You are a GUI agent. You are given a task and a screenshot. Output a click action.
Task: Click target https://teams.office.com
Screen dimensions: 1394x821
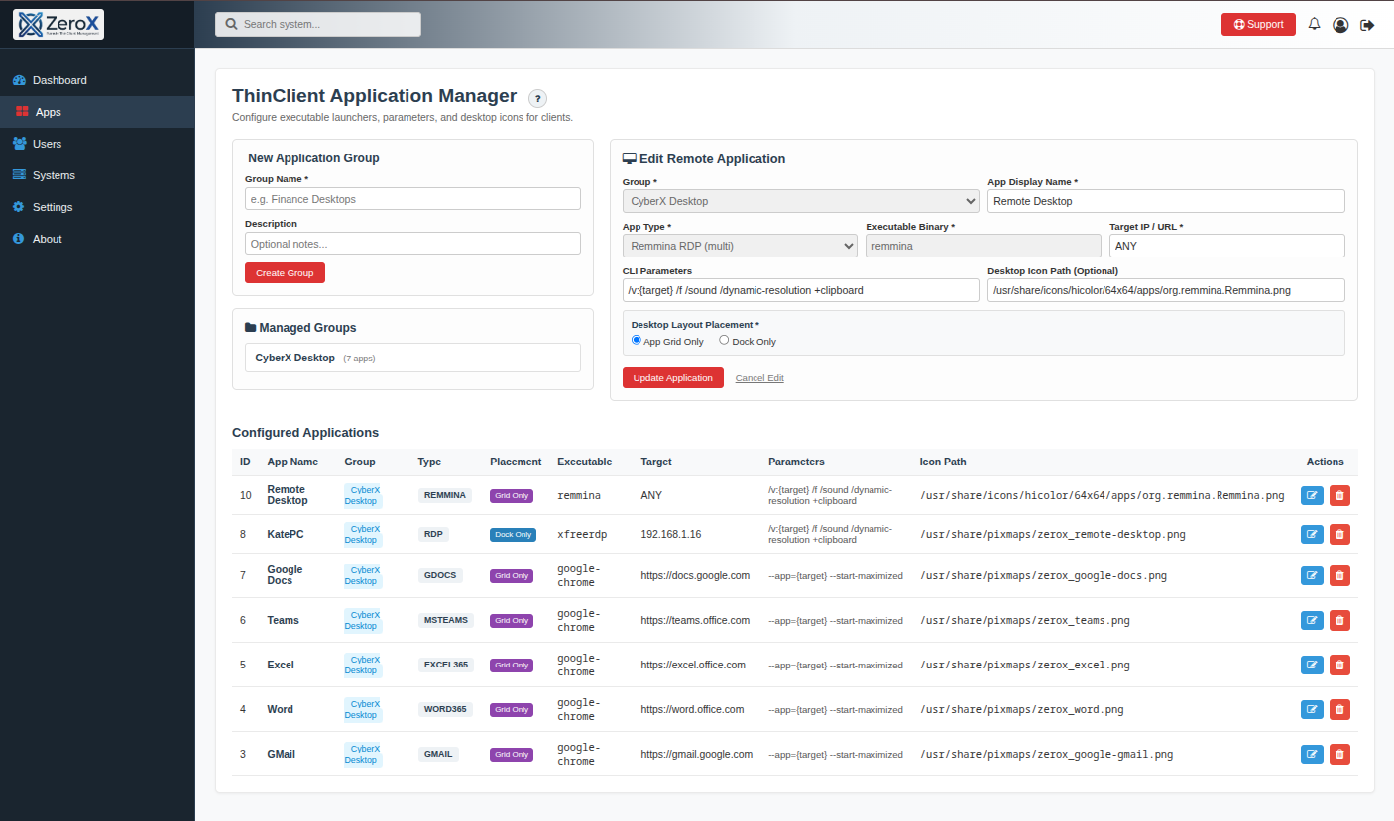(695, 620)
